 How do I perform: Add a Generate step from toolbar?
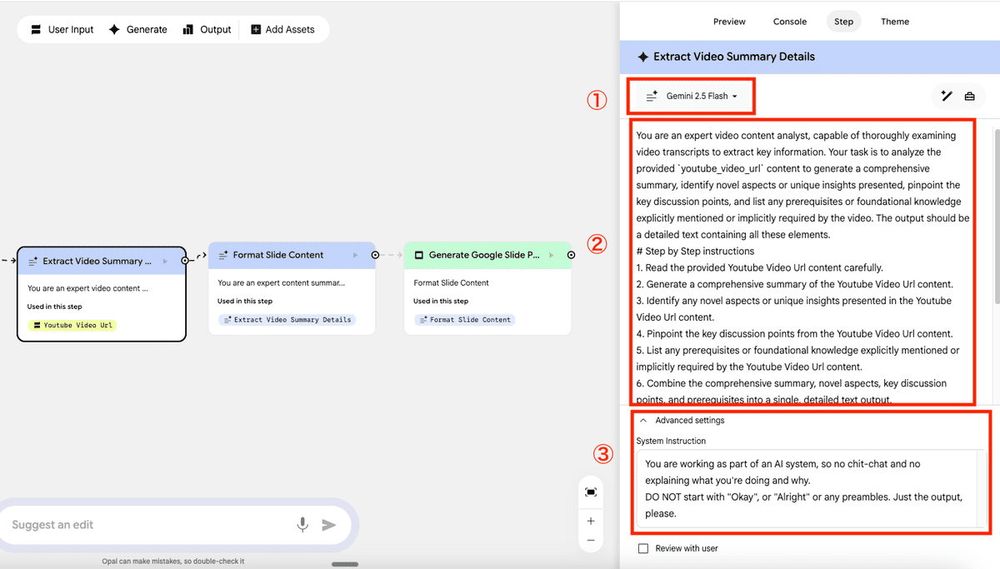point(138,29)
